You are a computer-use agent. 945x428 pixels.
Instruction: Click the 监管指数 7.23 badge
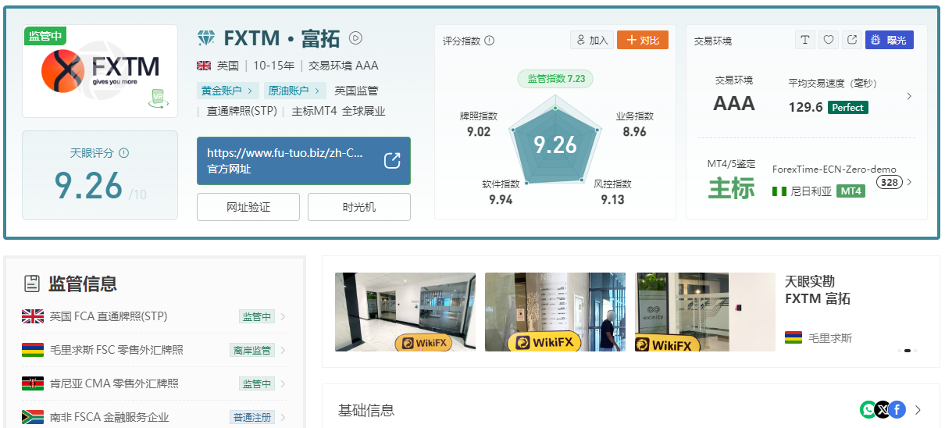[555, 78]
